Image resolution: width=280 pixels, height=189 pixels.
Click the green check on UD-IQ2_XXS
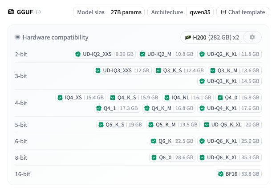(x=78, y=54)
